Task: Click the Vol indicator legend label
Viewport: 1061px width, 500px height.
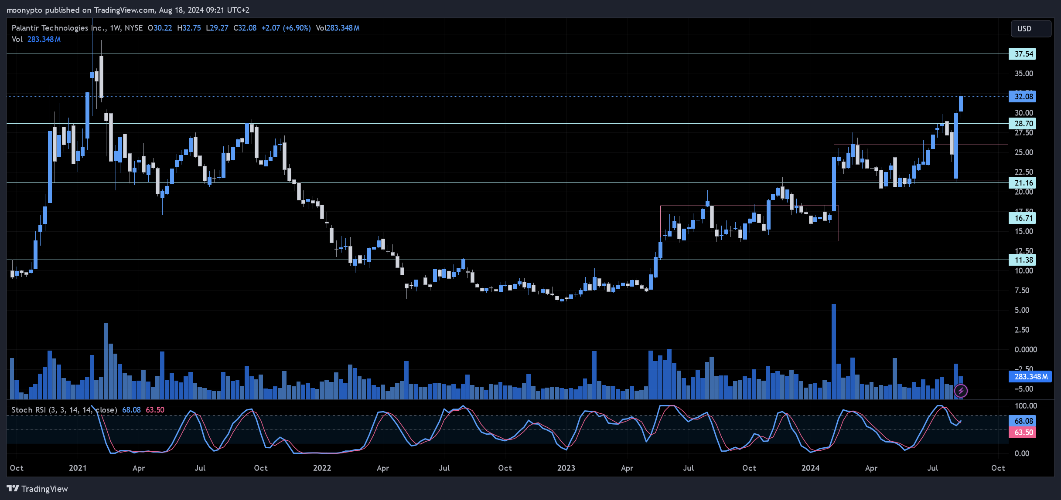Action: 17,39
